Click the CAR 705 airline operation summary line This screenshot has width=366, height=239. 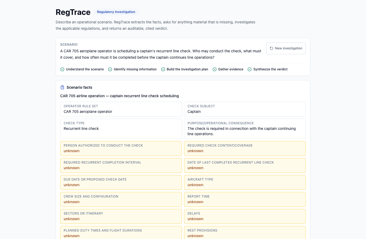[x=120, y=96]
